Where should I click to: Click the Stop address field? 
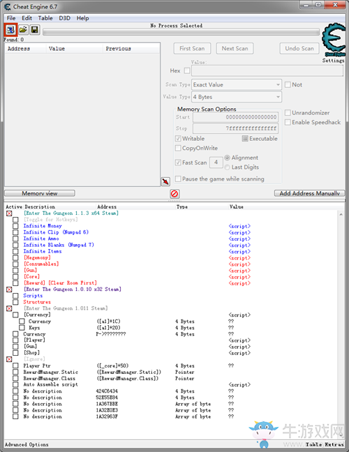(x=235, y=128)
